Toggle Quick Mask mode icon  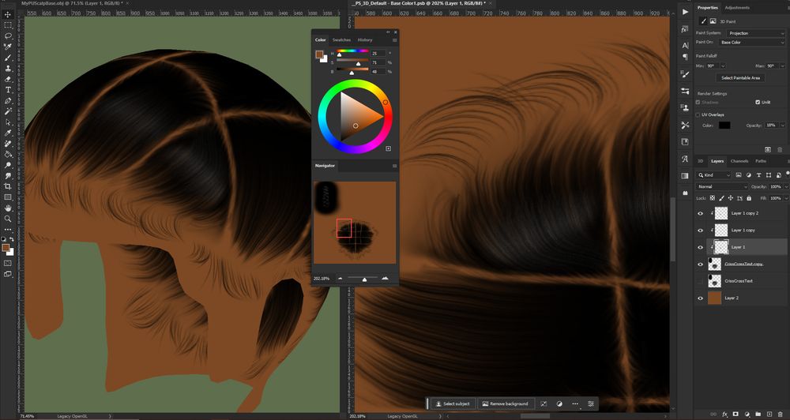[8, 263]
